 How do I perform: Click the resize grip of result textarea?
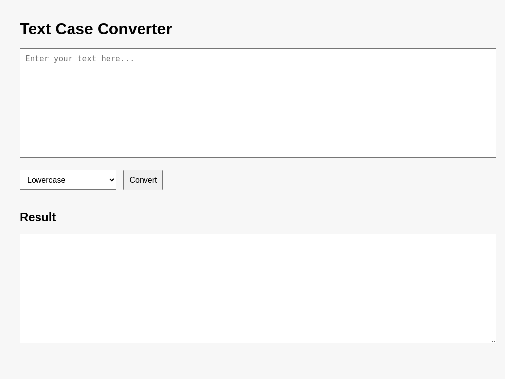coord(493,340)
